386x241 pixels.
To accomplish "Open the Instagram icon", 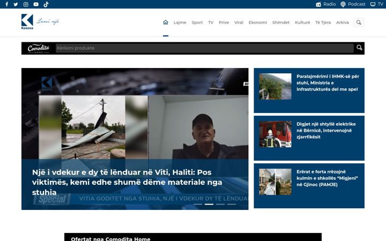I will pos(26,4).
